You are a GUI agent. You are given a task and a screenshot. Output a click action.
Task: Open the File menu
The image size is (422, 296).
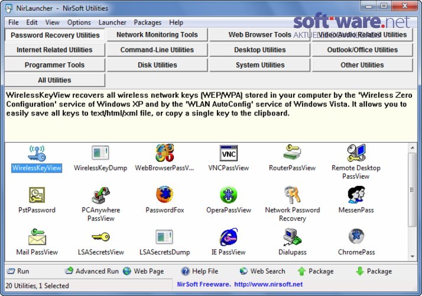[14, 22]
